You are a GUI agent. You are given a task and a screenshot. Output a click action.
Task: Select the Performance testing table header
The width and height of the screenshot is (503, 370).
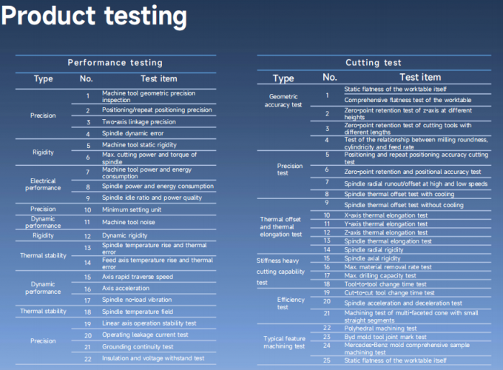click(115, 63)
